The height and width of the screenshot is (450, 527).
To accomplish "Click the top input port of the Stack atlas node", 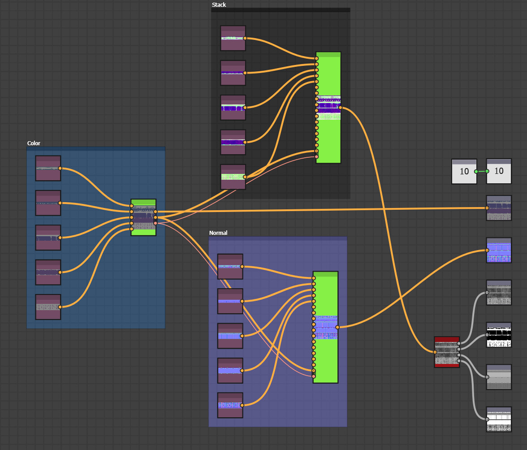I will (x=316, y=58).
